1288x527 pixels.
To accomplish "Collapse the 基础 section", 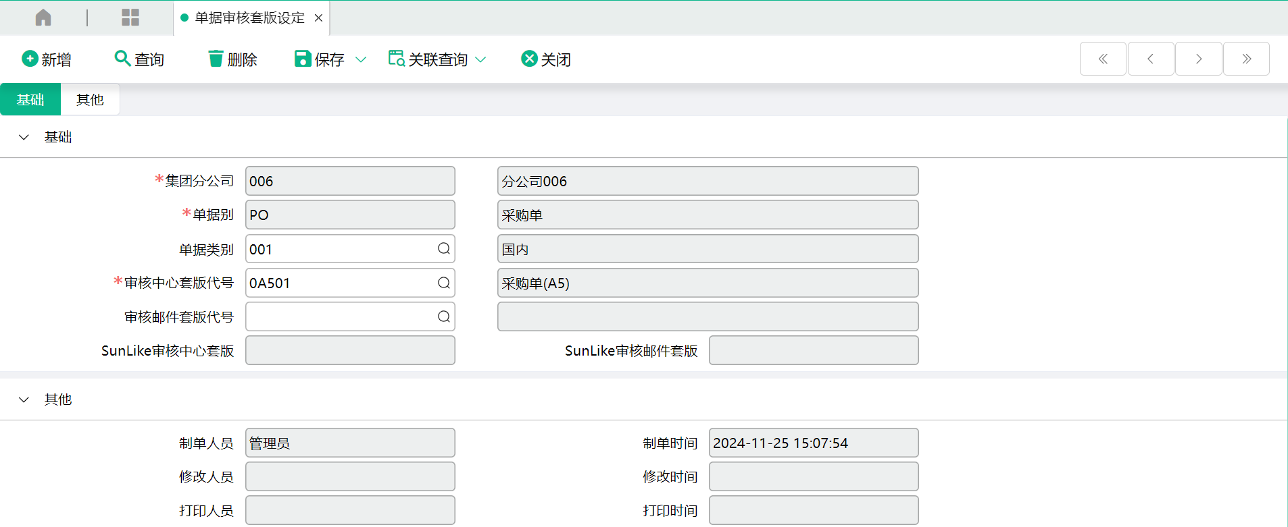I will coord(24,137).
